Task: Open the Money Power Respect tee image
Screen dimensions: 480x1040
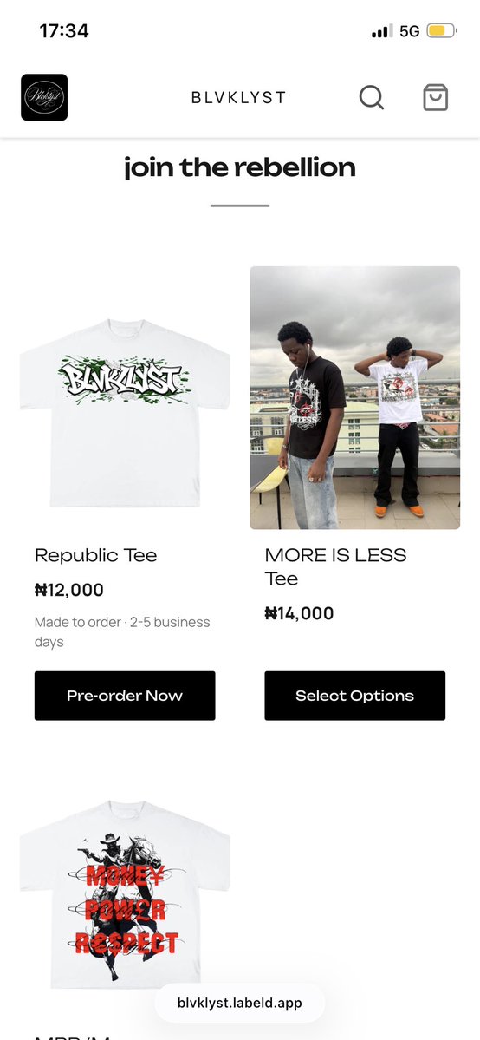Action: (125, 895)
